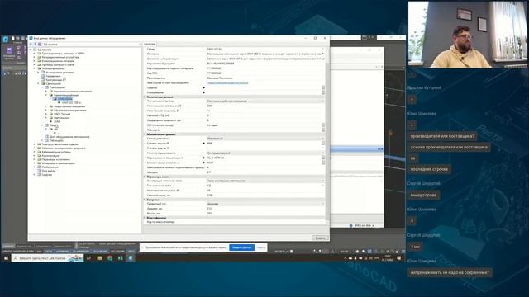
Task: Select the Взрывозащищенное освещение folder
Action: tap(73, 92)
